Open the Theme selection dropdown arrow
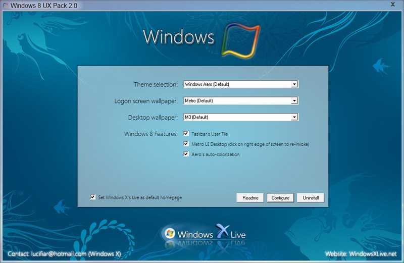Screen dimensions: 404x263 click(294, 84)
